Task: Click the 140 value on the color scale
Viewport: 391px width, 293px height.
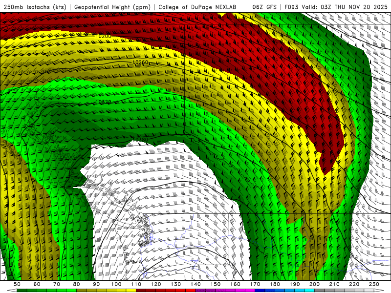Action: (195, 284)
